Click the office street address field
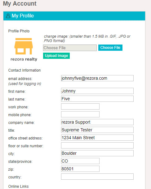Screen dimensions: 151x189 (97, 138)
